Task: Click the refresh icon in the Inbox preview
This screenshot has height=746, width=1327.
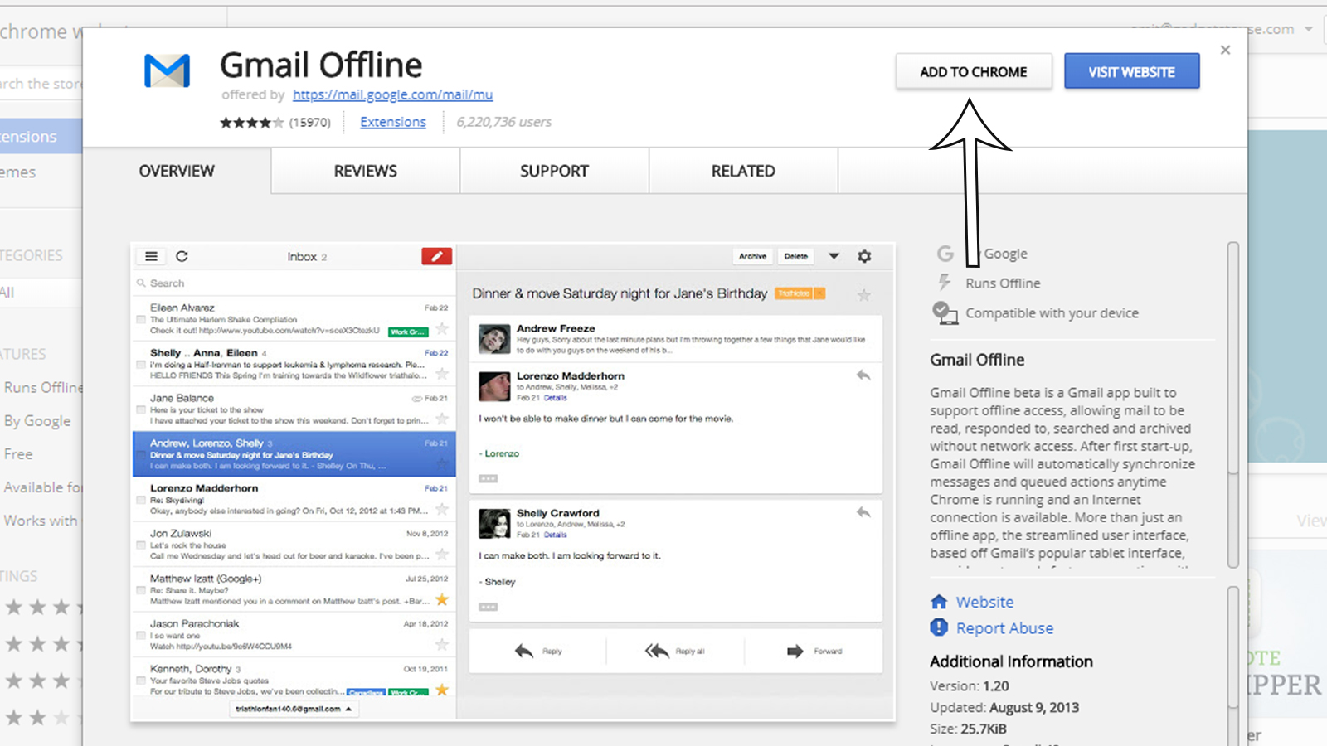Action: click(182, 256)
